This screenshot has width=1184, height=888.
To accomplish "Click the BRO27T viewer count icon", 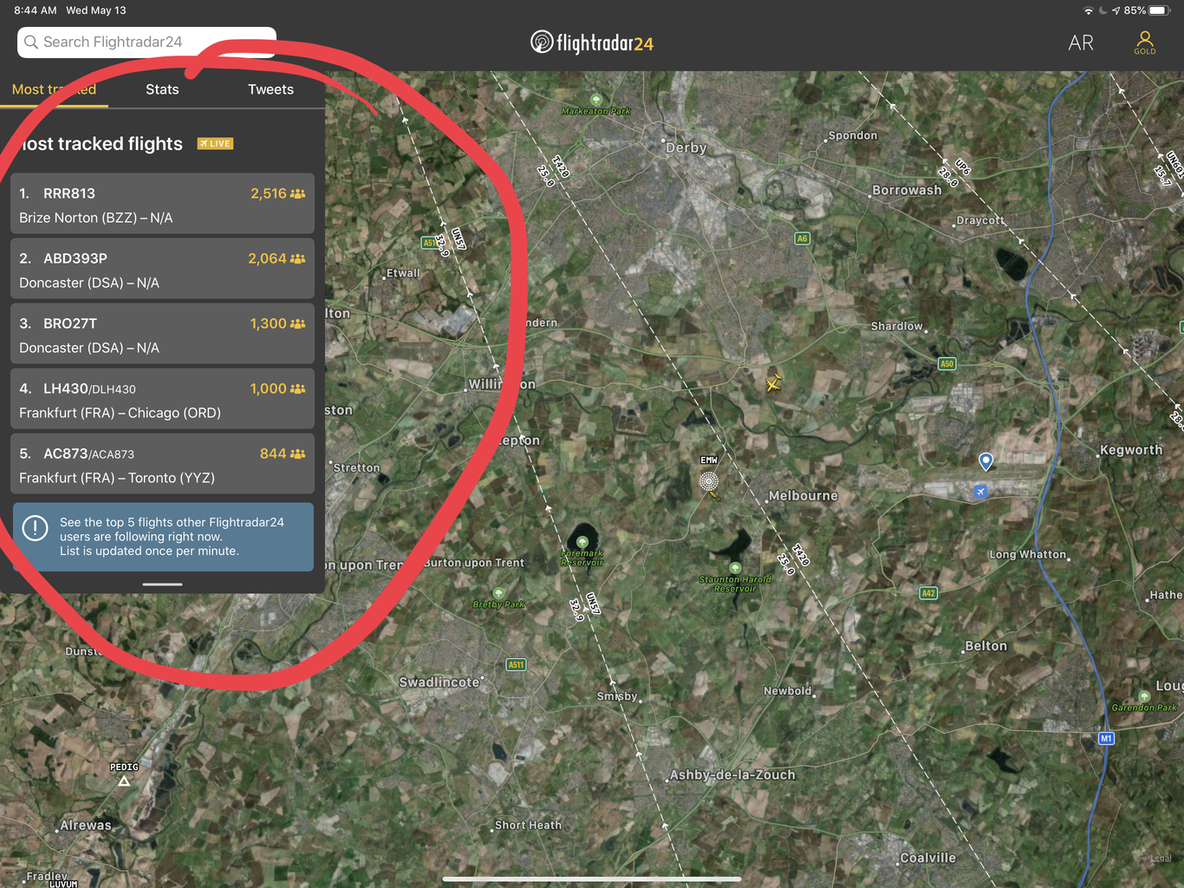I will (297, 323).
